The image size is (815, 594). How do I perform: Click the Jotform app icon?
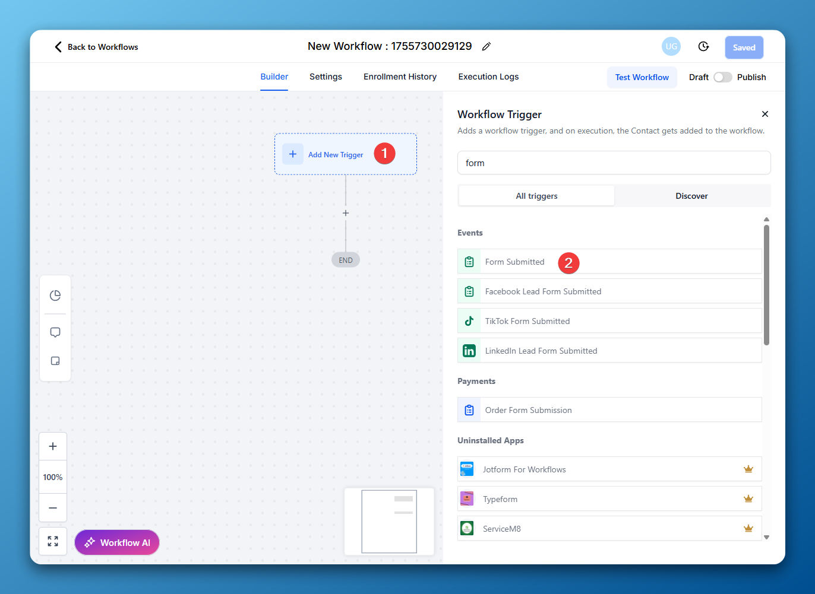pos(467,469)
